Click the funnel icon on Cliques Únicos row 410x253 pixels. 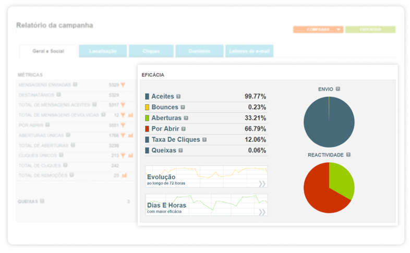point(123,155)
